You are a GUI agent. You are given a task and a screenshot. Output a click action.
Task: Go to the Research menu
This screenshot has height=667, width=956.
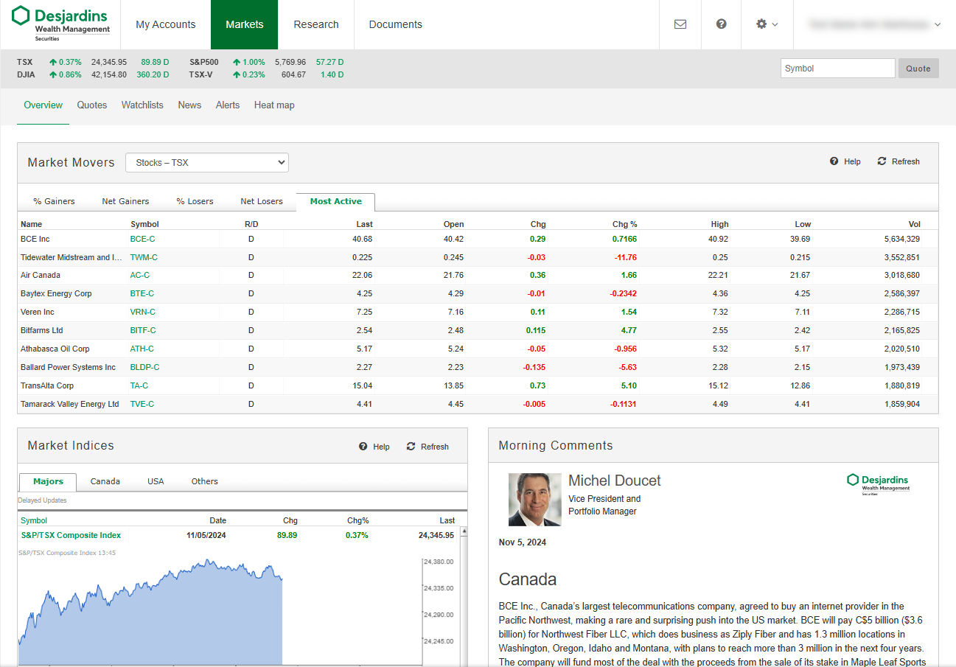(x=316, y=24)
